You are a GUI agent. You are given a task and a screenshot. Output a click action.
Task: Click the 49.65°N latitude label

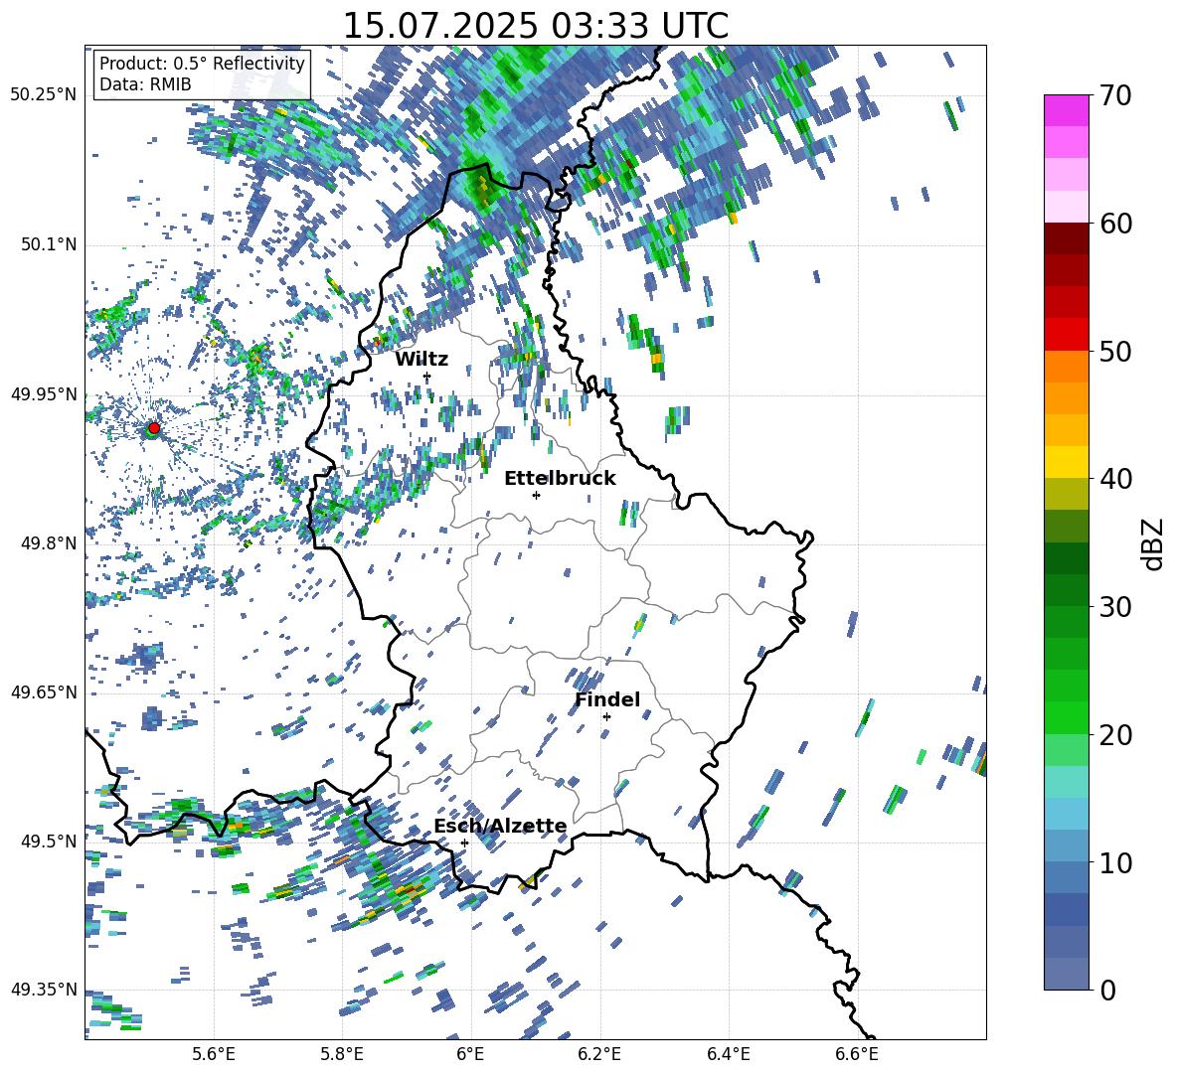point(44,691)
